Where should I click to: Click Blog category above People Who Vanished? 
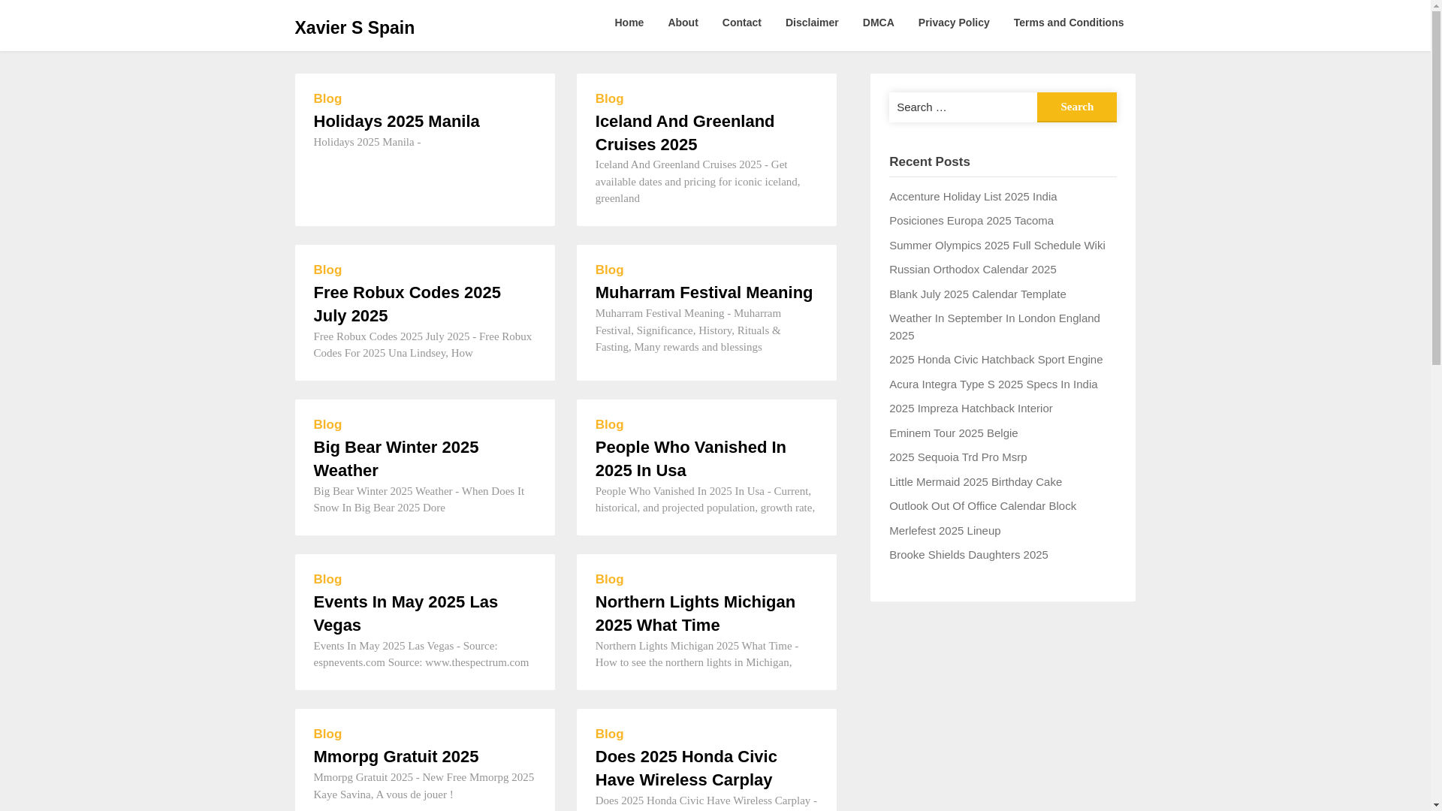[x=609, y=424]
